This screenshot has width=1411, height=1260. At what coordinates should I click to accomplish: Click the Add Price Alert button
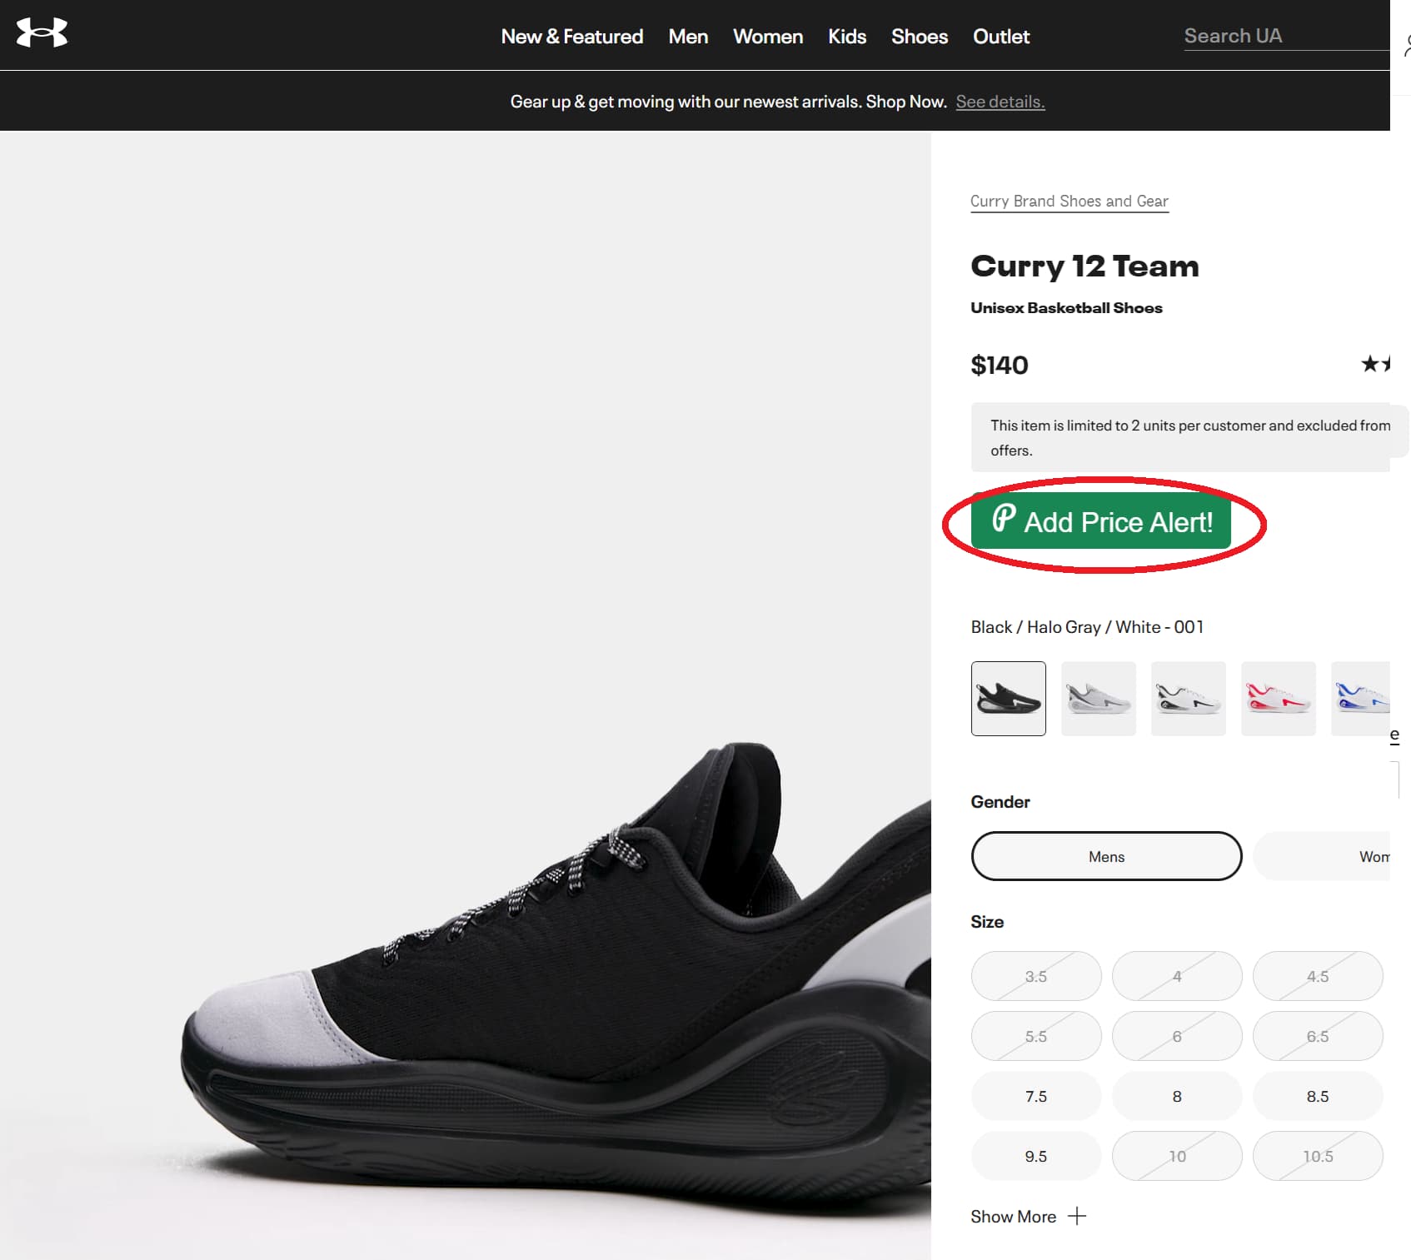pos(1101,522)
